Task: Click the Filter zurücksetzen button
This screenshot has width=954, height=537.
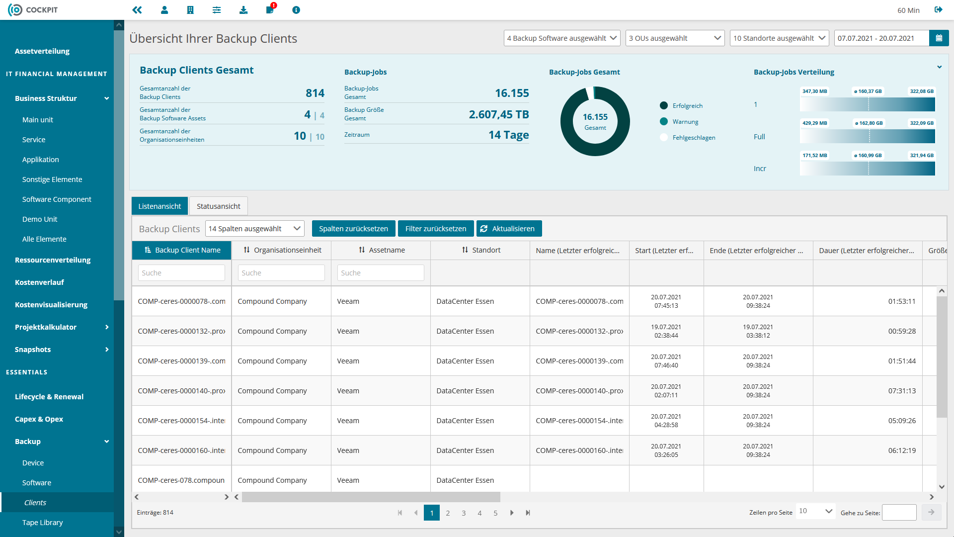Action: [x=436, y=229]
